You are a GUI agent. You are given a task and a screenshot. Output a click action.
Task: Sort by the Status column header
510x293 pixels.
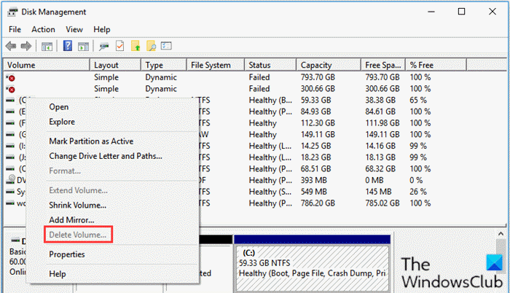[x=270, y=65]
